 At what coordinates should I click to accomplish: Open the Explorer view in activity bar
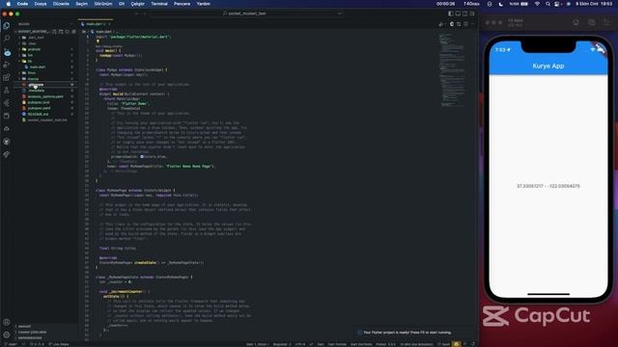click(x=7, y=26)
